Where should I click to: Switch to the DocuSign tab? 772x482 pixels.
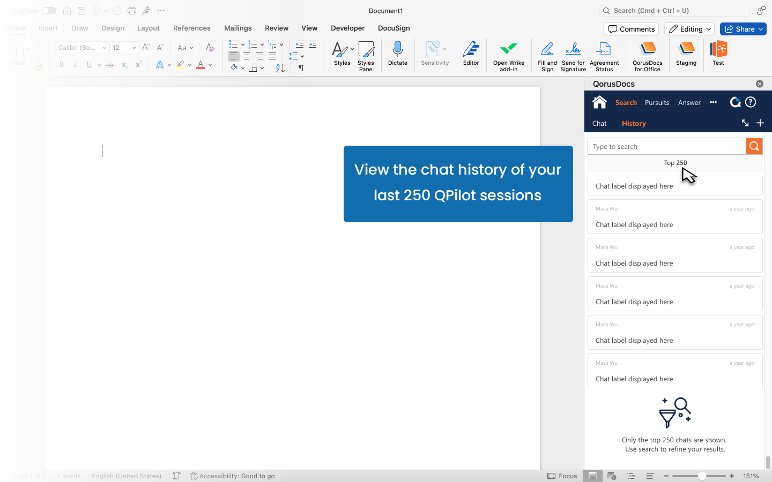point(394,28)
